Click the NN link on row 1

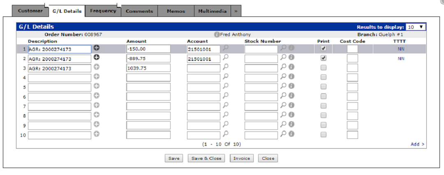pos(401,49)
